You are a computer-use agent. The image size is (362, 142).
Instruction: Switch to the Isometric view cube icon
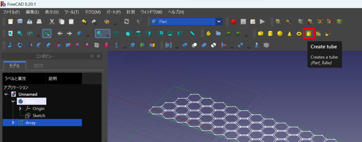pyautogui.click(x=116, y=33)
